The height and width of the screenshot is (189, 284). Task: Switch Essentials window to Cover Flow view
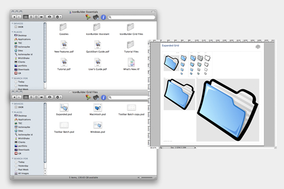pos(42,17)
